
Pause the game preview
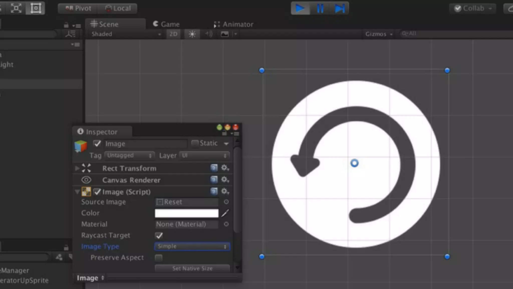click(x=320, y=8)
